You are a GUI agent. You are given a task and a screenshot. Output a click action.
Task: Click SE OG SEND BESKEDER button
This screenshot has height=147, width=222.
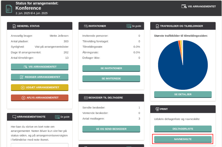point(111,129)
